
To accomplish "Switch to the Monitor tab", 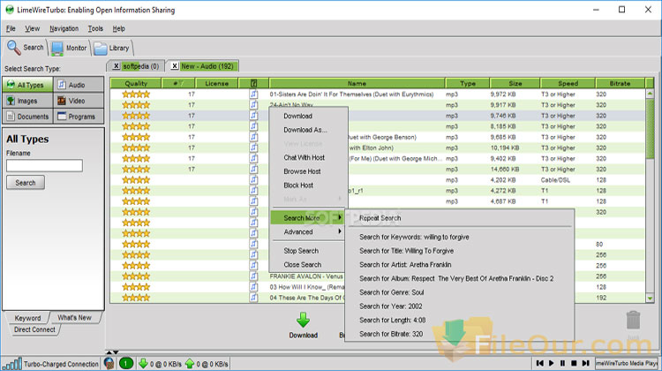I will click(x=69, y=49).
